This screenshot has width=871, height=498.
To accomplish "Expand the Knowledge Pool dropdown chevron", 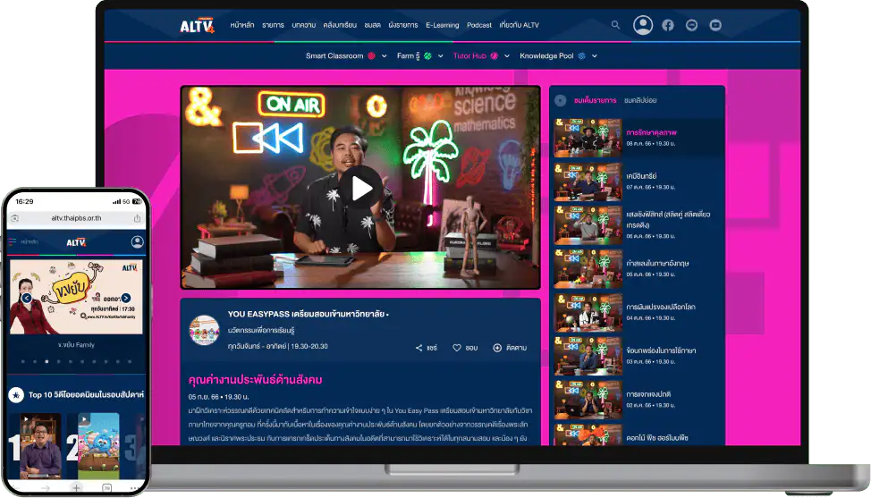I will (595, 56).
